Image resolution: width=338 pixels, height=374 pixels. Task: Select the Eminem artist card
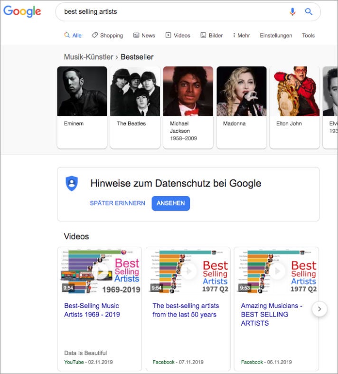click(x=82, y=107)
